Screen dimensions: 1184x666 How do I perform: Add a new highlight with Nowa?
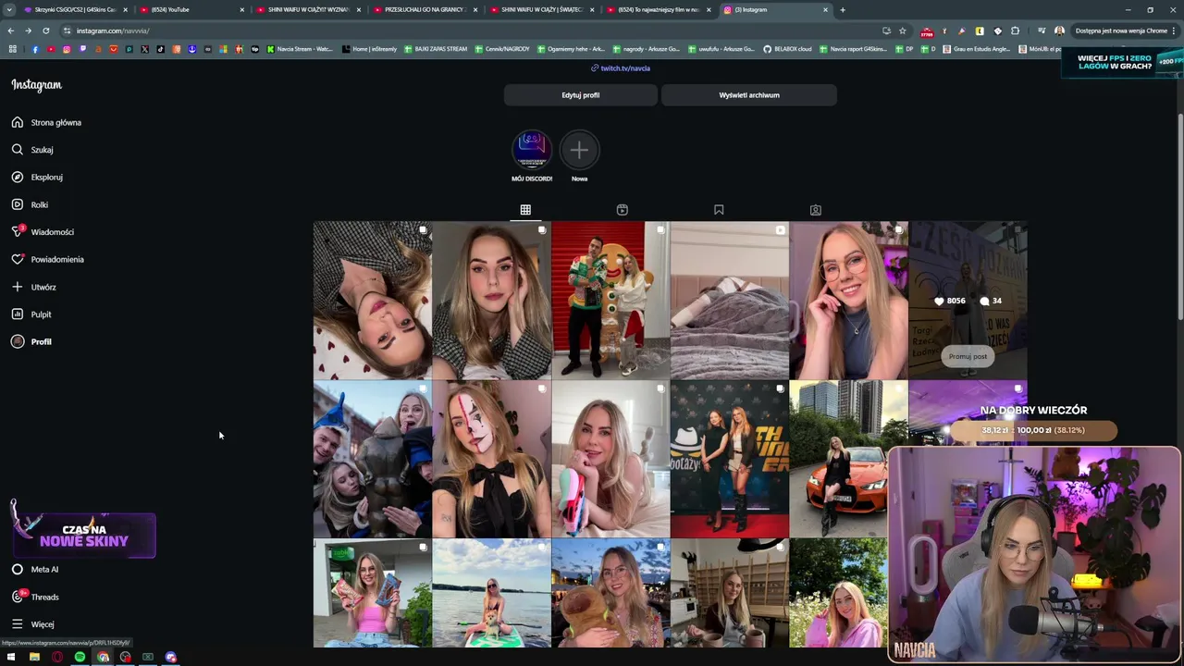579,155
